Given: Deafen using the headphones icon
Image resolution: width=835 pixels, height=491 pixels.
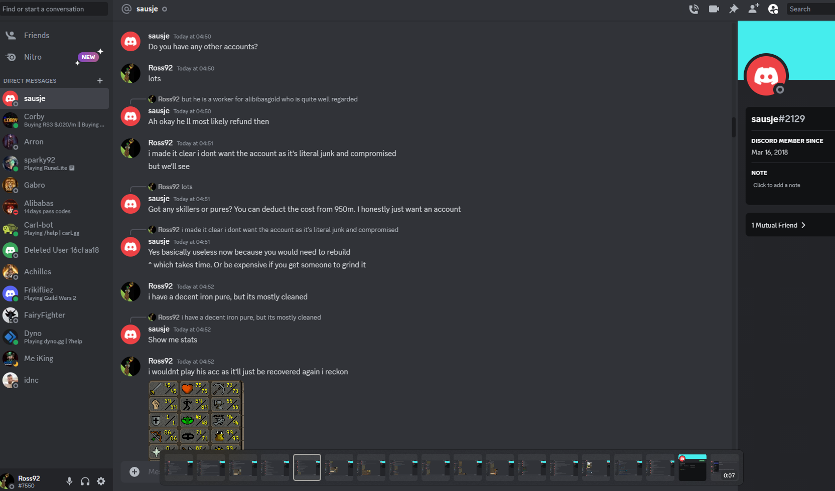Looking at the screenshot, I should pos(85,481).
